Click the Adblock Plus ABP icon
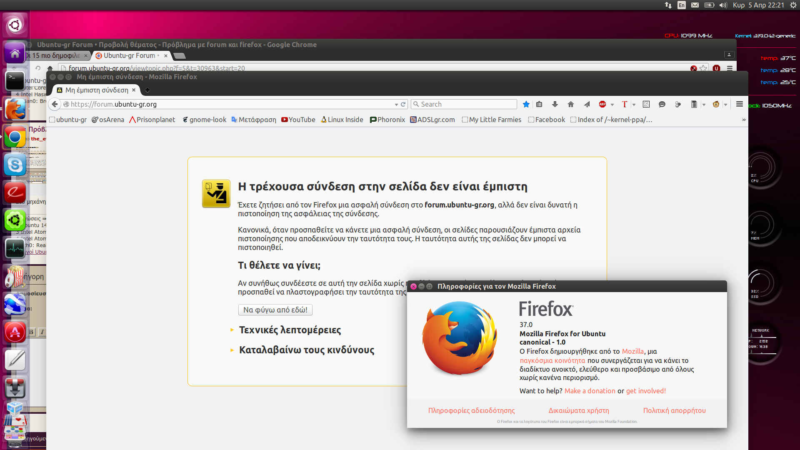The width and height of the screenshot is (800, 450). [x=602, y=104]
